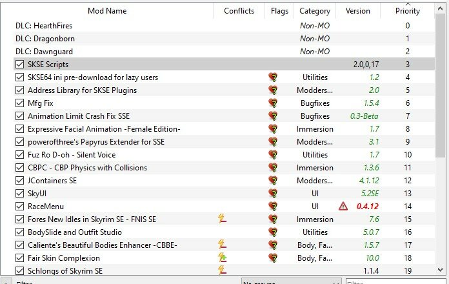Disable Address Library for SKSE Plugins
449x284 pixels.
point(19,90)
